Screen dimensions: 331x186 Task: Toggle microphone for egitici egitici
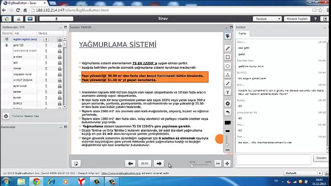pyautogui.click(x=46, y=39)
